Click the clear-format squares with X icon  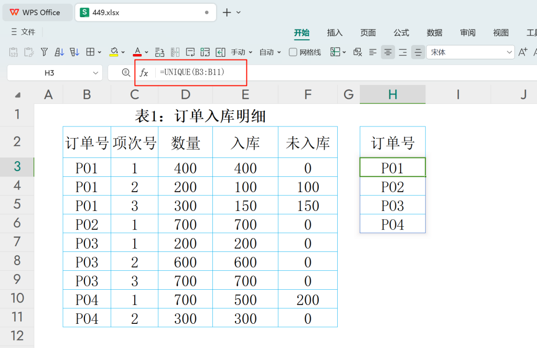point(358,52)
